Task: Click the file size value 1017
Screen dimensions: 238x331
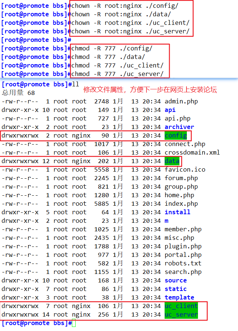Action: (x=102, y=144)
